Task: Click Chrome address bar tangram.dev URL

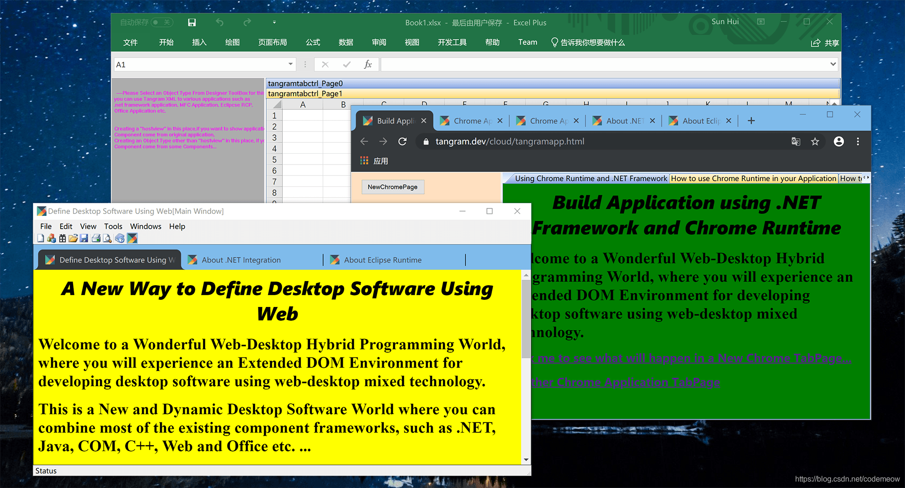Action: coord(510,141)
